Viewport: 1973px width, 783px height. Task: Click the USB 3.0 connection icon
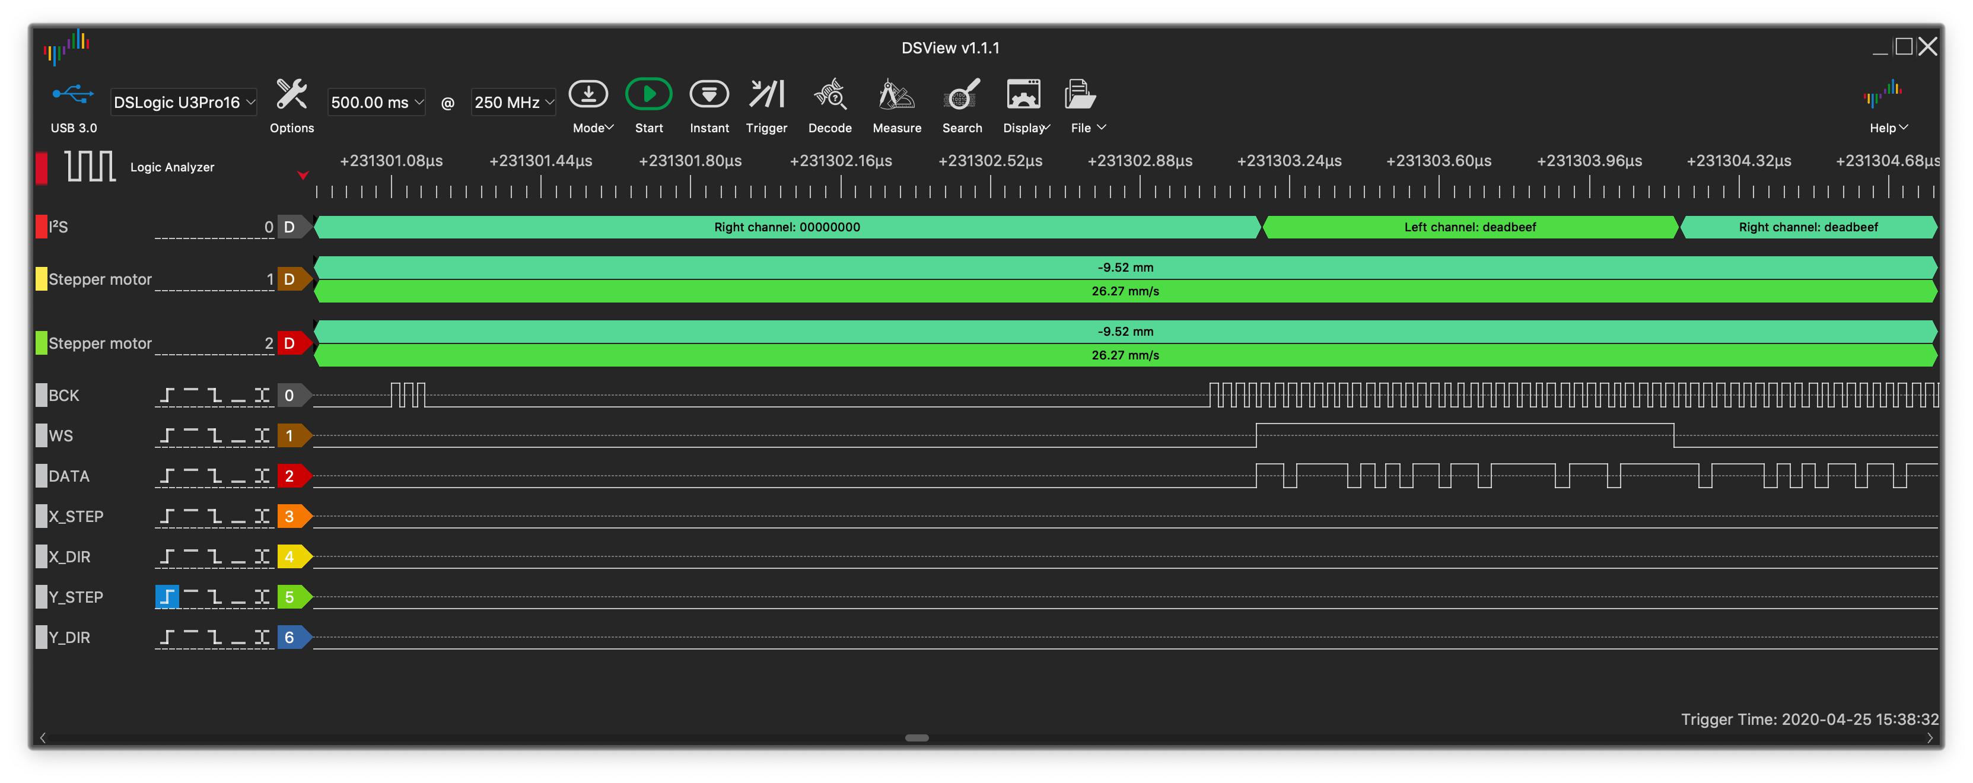73,95
